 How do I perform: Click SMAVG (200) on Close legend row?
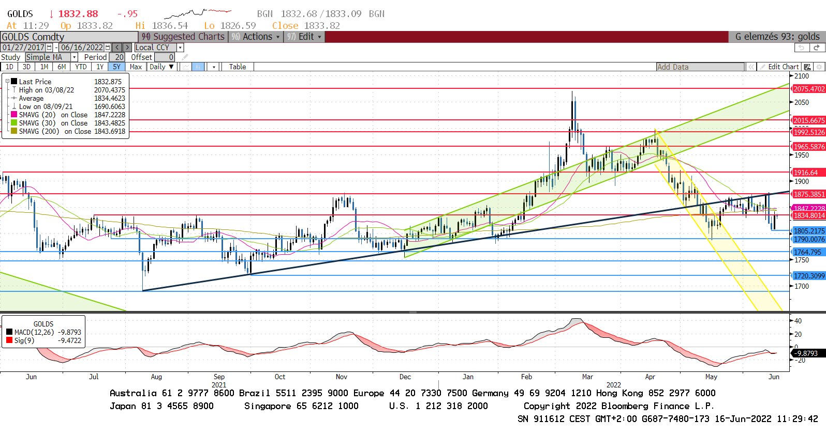68,131
